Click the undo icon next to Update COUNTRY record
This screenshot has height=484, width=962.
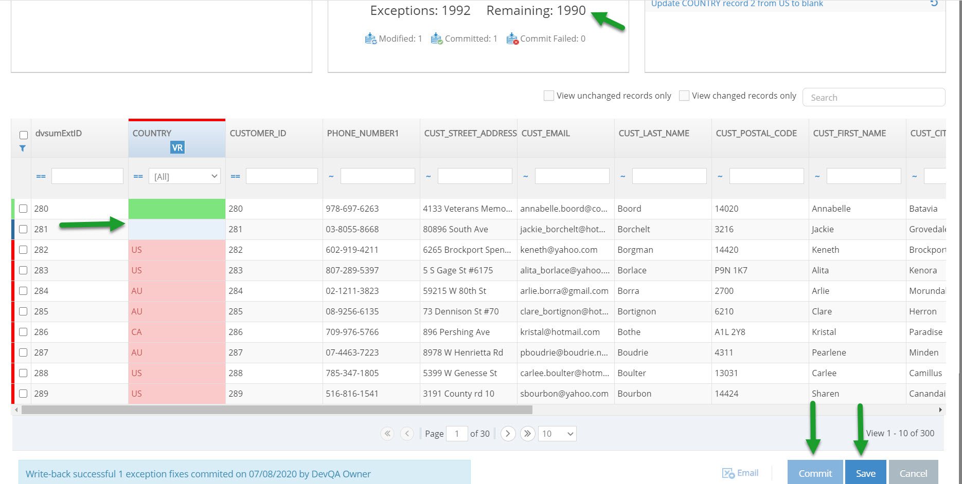pyautogui.click(x=934, y=3)
